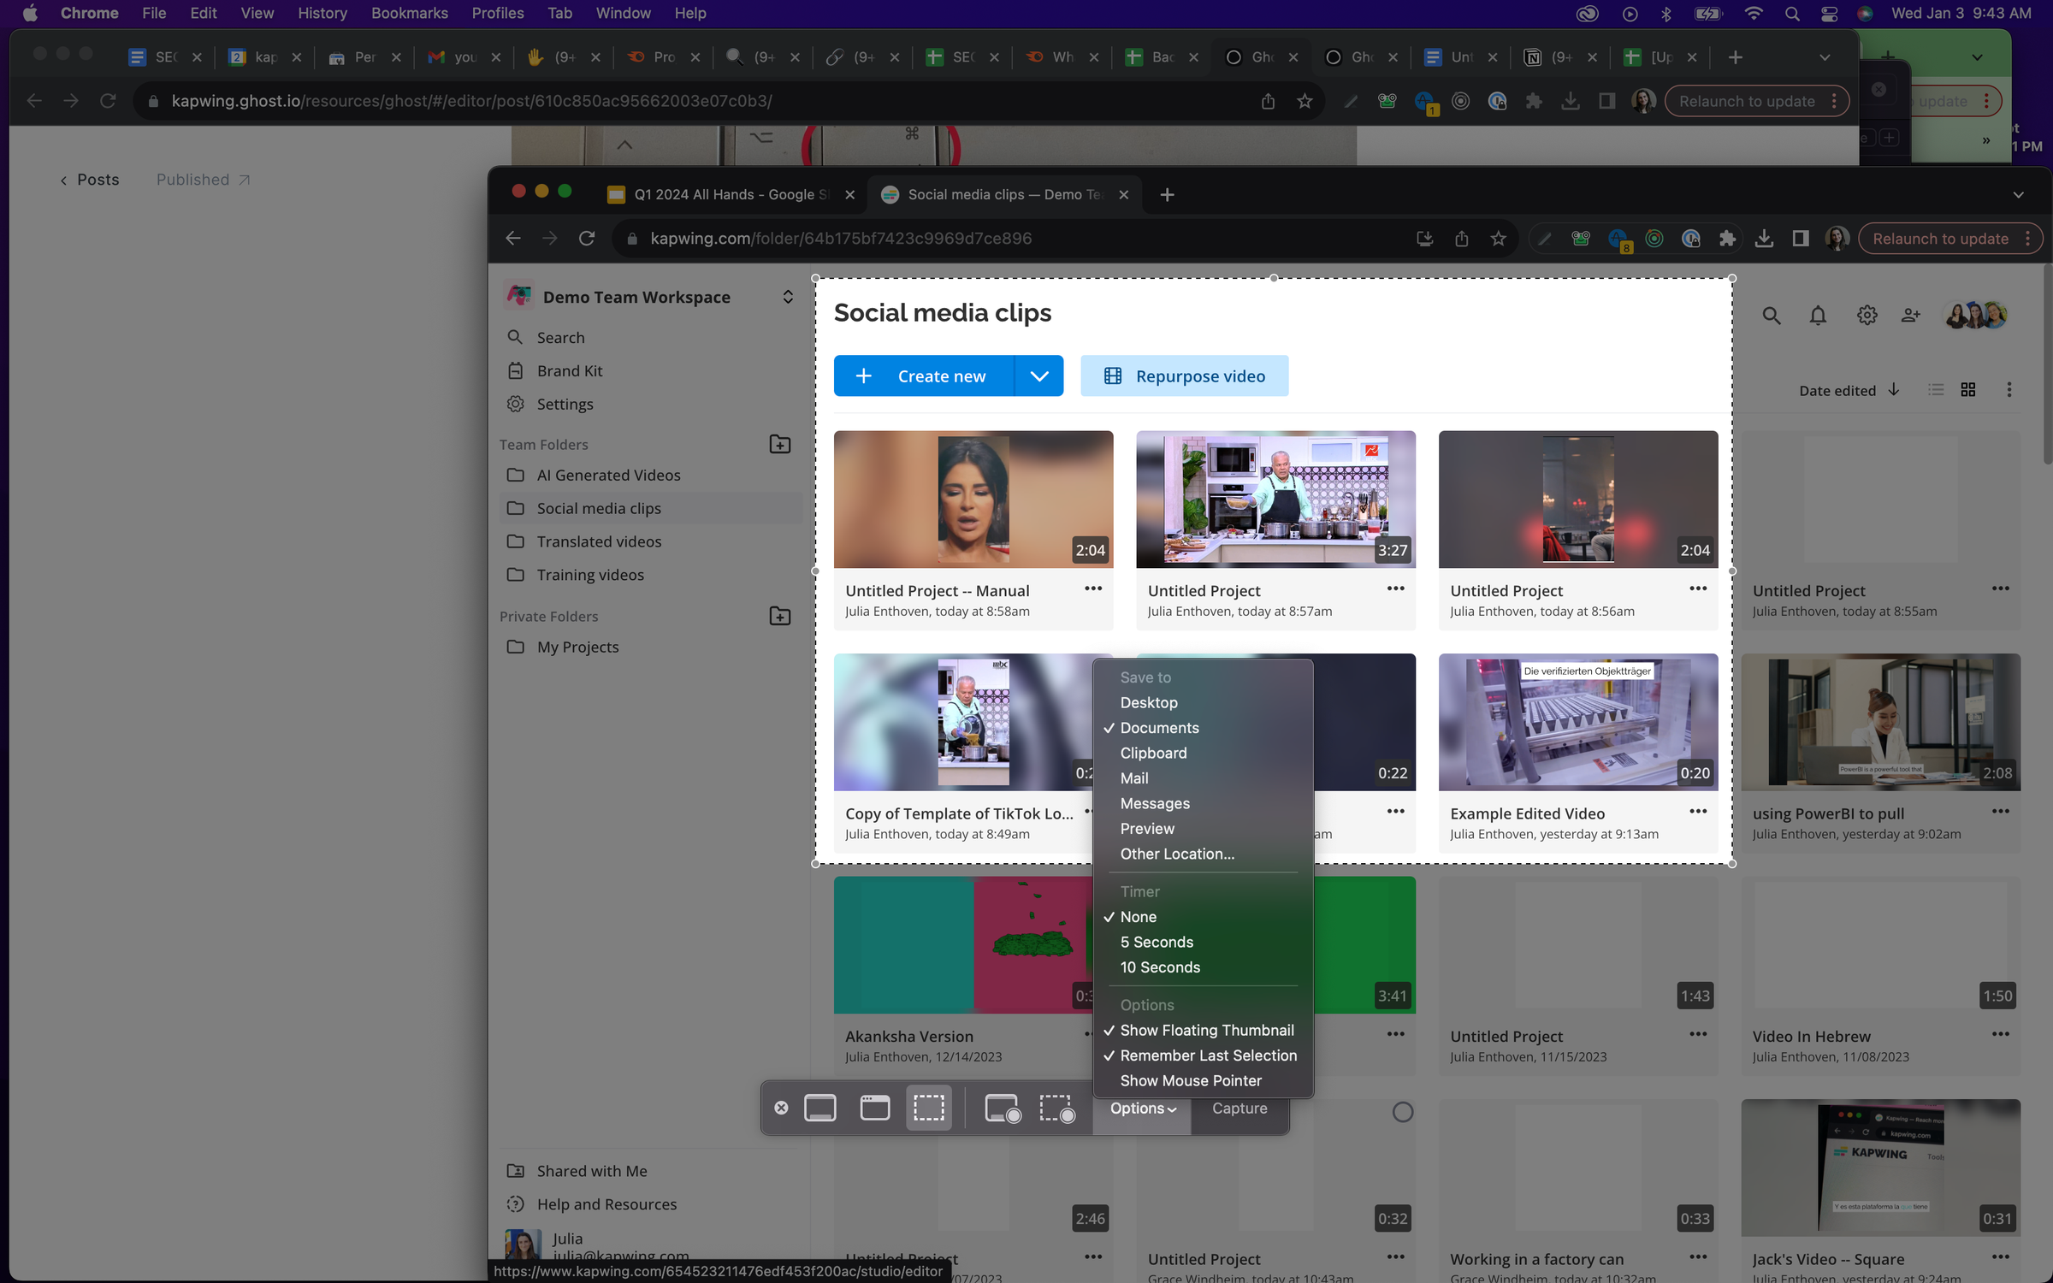Open the Social media clips folder
This screenshot has height=1283, width=2053.
coord(599,507)
